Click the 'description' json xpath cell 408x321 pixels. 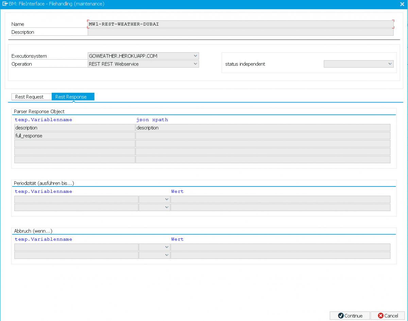coord(263,128)
